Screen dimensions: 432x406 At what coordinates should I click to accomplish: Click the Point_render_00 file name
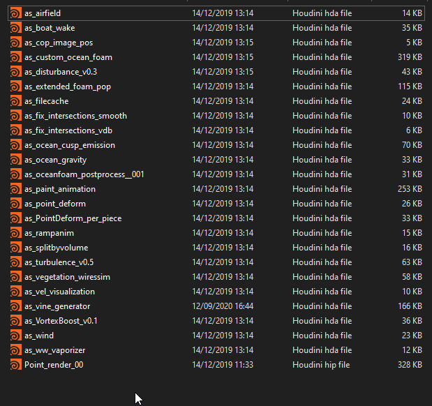click(x=54, y=365)
